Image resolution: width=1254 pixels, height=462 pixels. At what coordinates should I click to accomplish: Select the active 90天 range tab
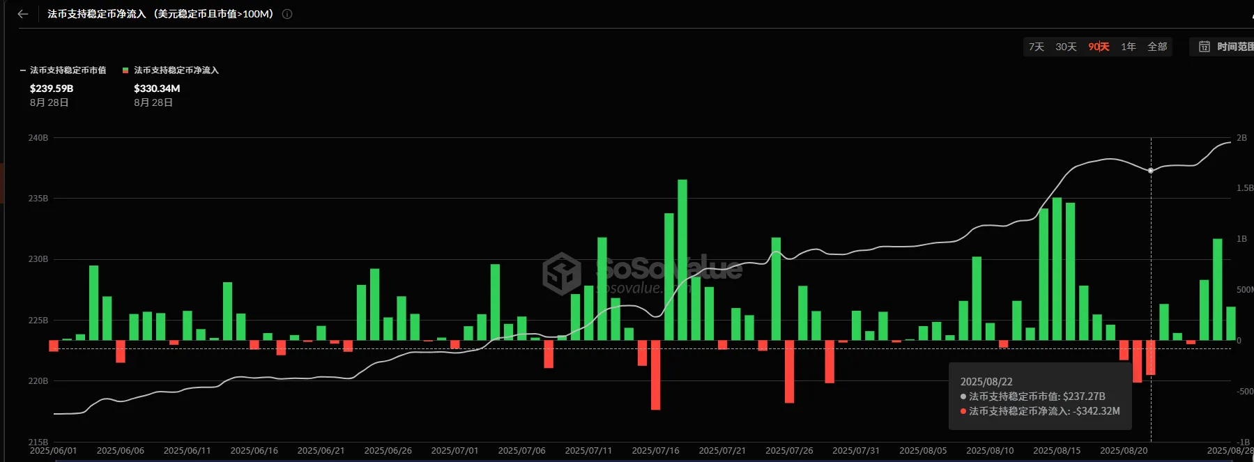[x=1099, y=47]
